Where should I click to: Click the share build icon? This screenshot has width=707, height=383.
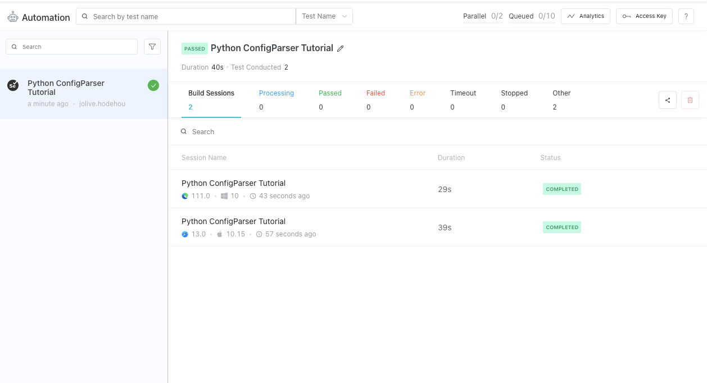(x=668, y=101)
